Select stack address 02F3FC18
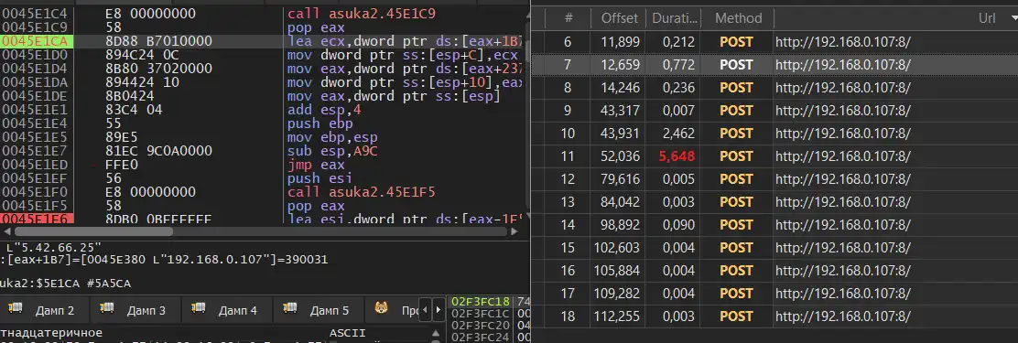This screenshot has width=1018, height=343. coord(481,302)
